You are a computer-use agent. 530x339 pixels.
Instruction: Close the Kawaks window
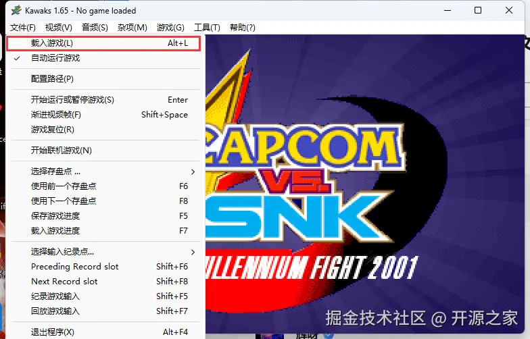click(x=509, y=11)
